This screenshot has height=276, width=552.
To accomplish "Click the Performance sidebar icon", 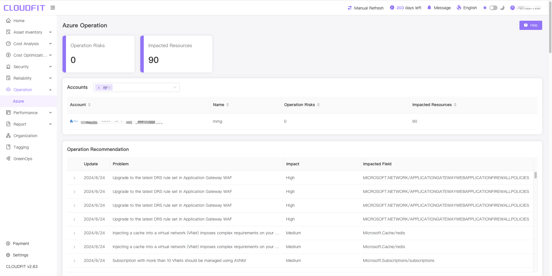I will click(x=8, y=113).
